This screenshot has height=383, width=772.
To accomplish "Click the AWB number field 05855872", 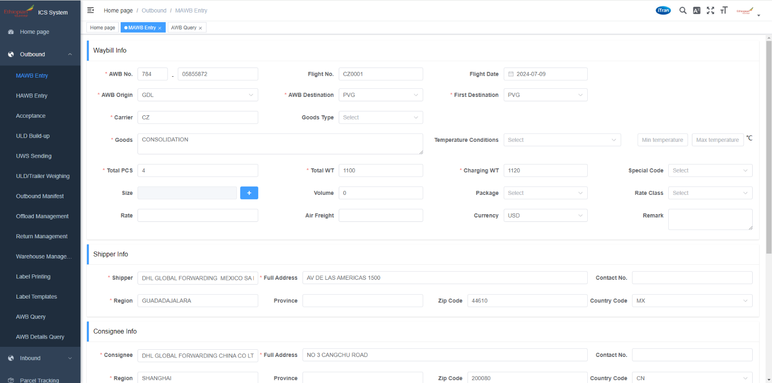I will [218, 74].
